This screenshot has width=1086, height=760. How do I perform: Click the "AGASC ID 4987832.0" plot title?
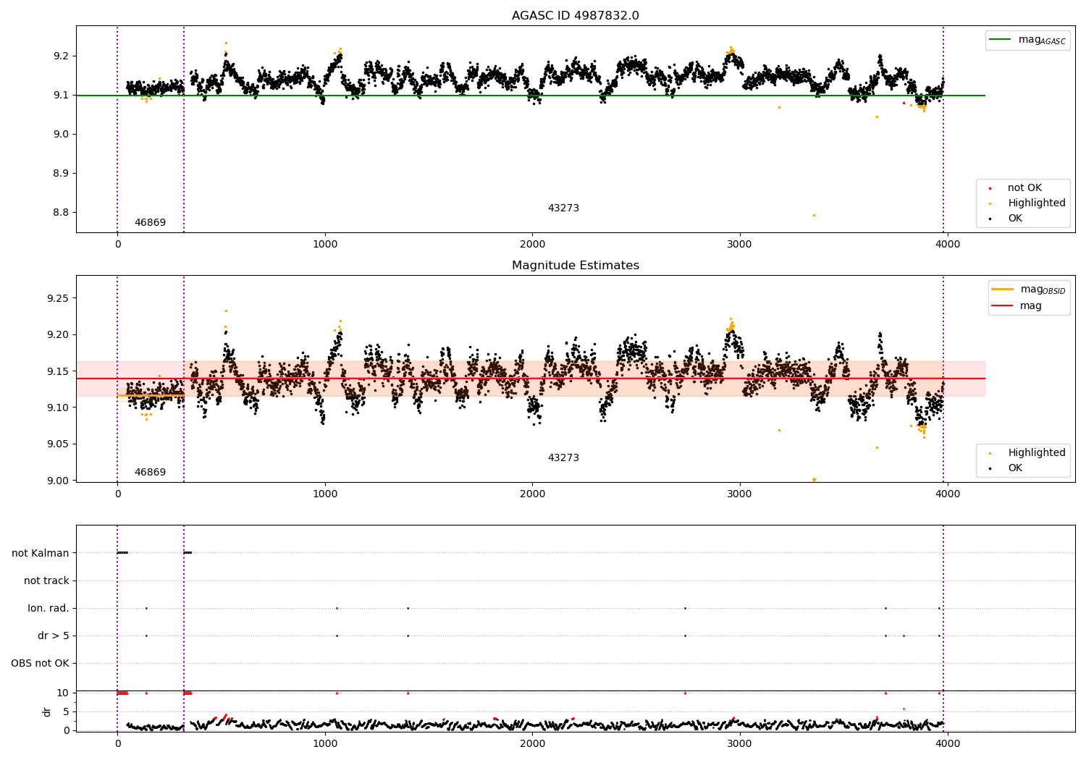point(575,16)
